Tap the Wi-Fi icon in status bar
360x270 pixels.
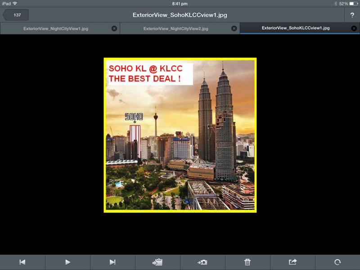click(x=15, y=3)
